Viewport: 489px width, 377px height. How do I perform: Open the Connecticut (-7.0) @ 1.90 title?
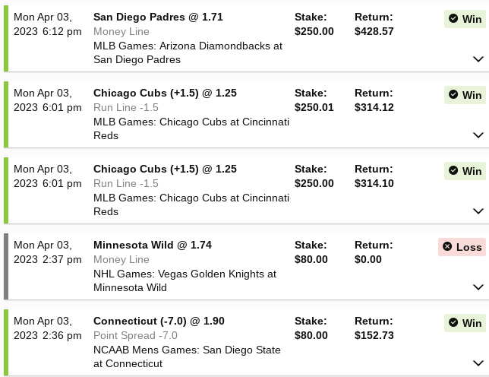[x=159, y=321]
